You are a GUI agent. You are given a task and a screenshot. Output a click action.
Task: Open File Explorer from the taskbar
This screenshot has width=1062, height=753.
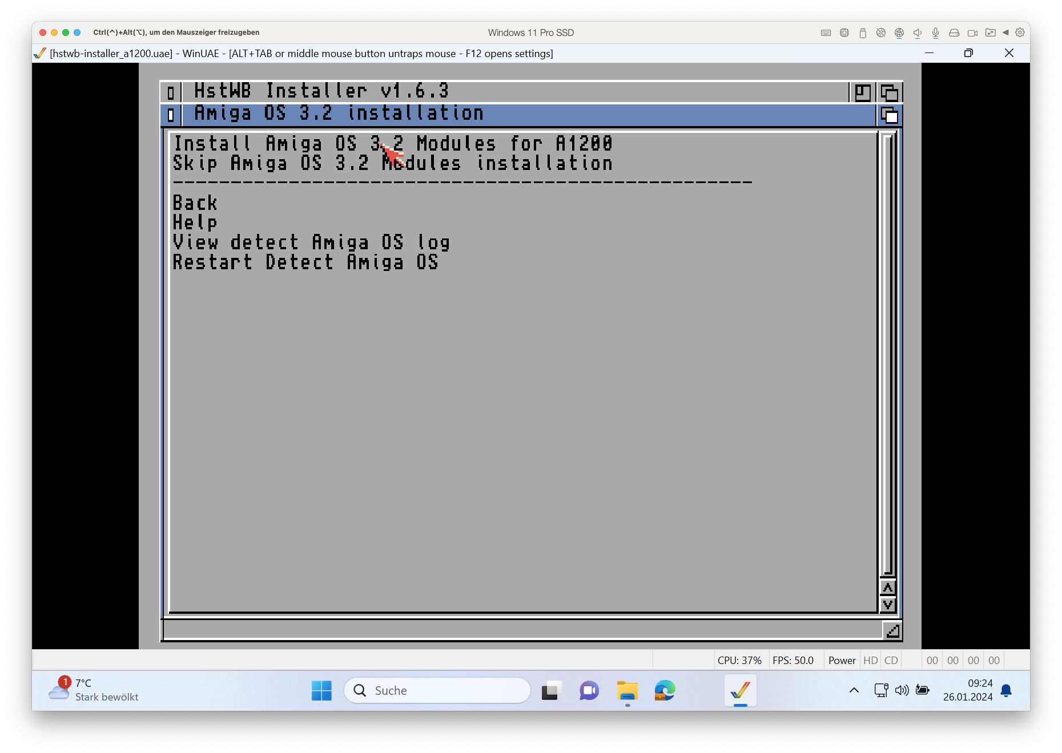coord(627,691)
